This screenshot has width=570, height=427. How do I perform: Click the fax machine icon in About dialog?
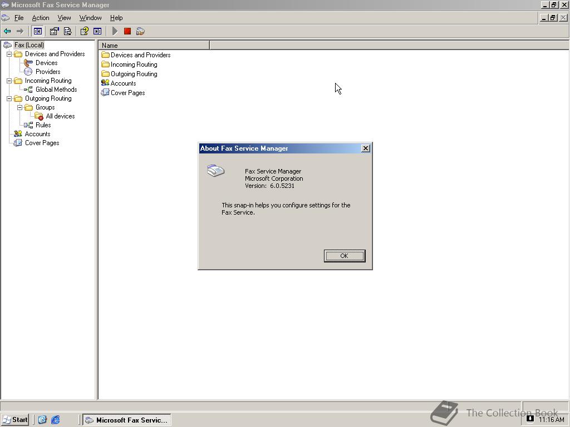tap(215, 170)
